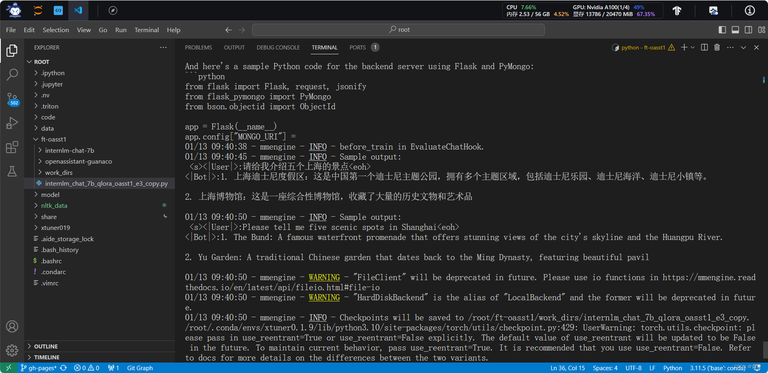This screenshot has width=768, height=373.
Task: Open terminal panel more actions ellipsis
Action: click(730, 47)
